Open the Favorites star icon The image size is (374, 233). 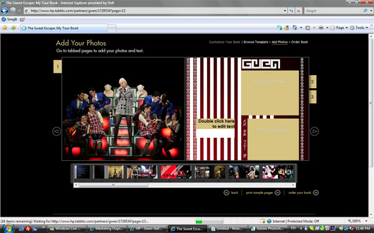point(5,28)
